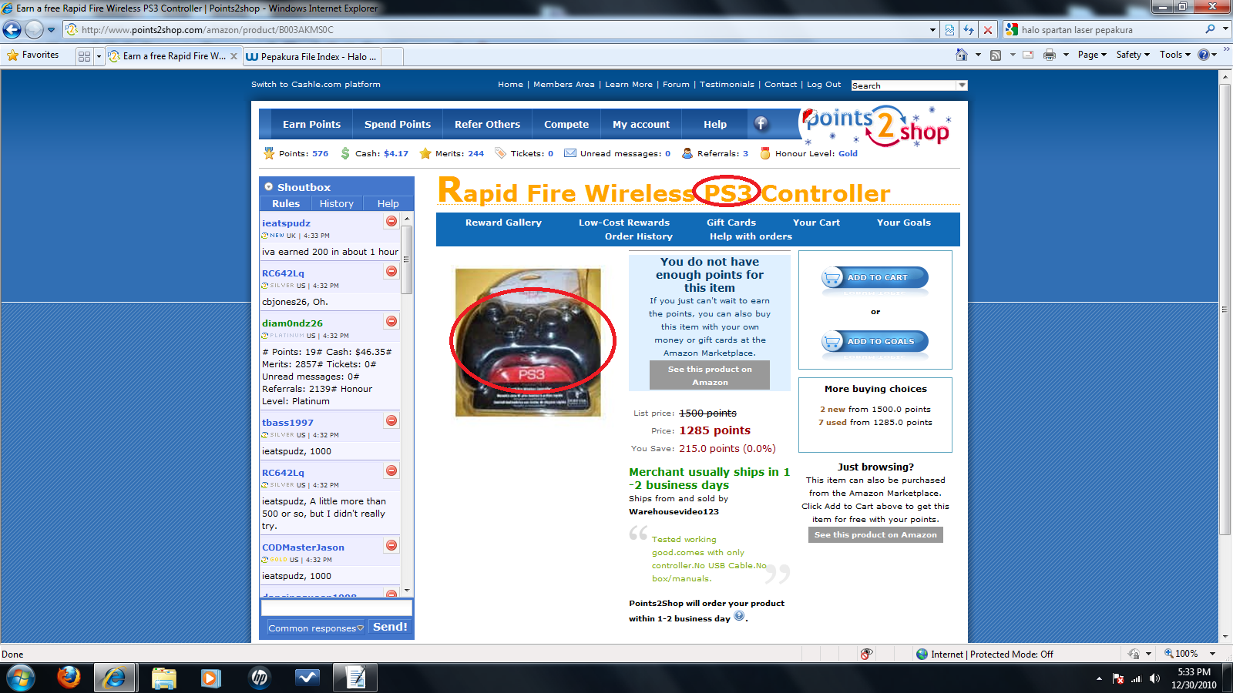Click the ADD TO CART button
This screenshot has height=693, width=1233.
coord(875,277)
